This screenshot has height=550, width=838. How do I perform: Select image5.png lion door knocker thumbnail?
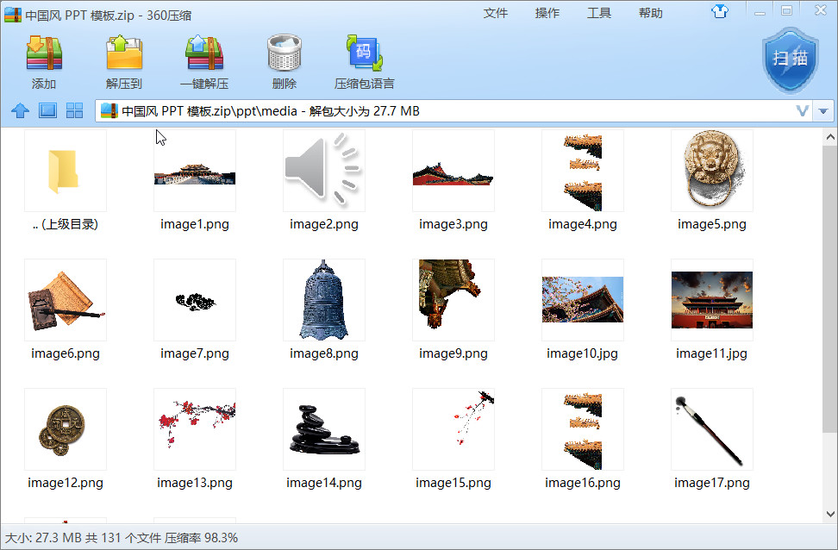click(x=712, y=171)
